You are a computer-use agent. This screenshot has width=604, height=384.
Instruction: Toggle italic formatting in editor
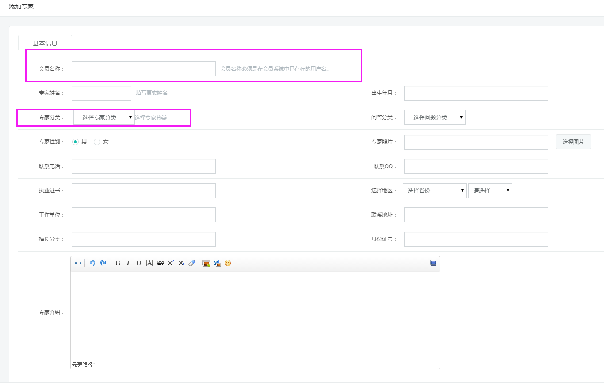tap(128, 263)
